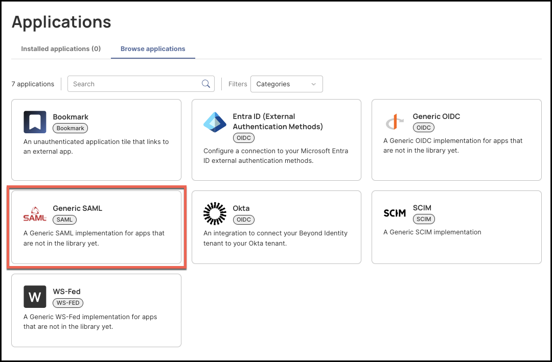Click the Entra ID diamond icon
552x362 pixels.
tap(215, 122)
